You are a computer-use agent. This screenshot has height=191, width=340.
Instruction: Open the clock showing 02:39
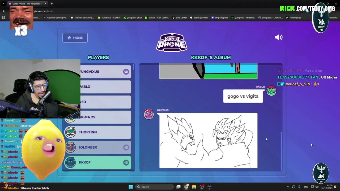tap(327, 187)
